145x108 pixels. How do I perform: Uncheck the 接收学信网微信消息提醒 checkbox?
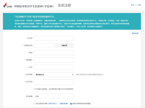71,104
